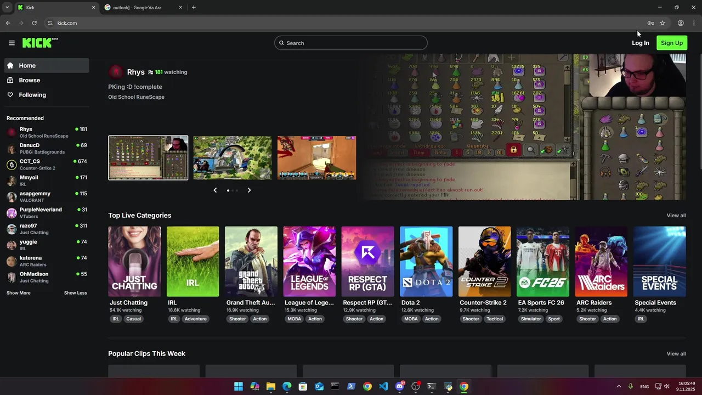This screenshot has width=702, height=395.
Task: Go to next featured stream
Action: point(249,190)
